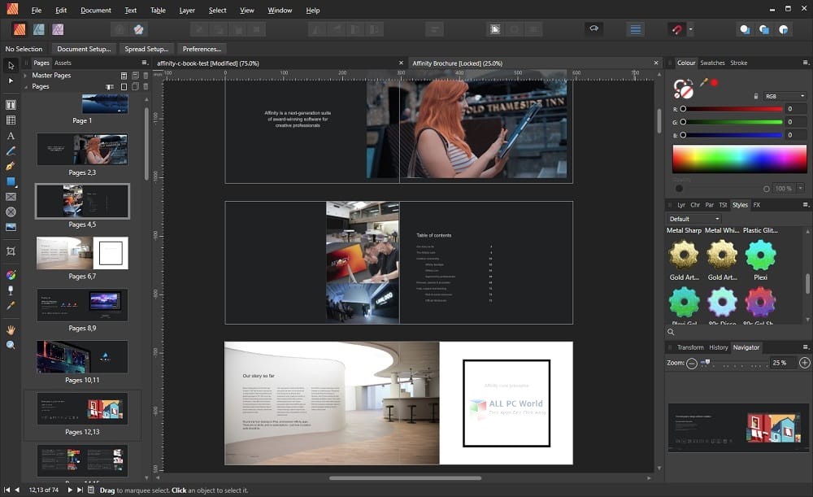Select the Table tool
This screenshot has width=813, height=497.
coord(11,120)
